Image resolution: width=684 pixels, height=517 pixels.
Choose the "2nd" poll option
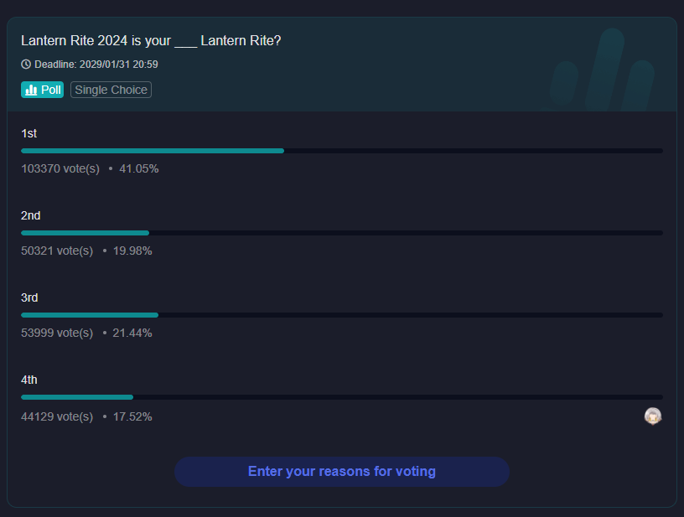coord(31,215)
